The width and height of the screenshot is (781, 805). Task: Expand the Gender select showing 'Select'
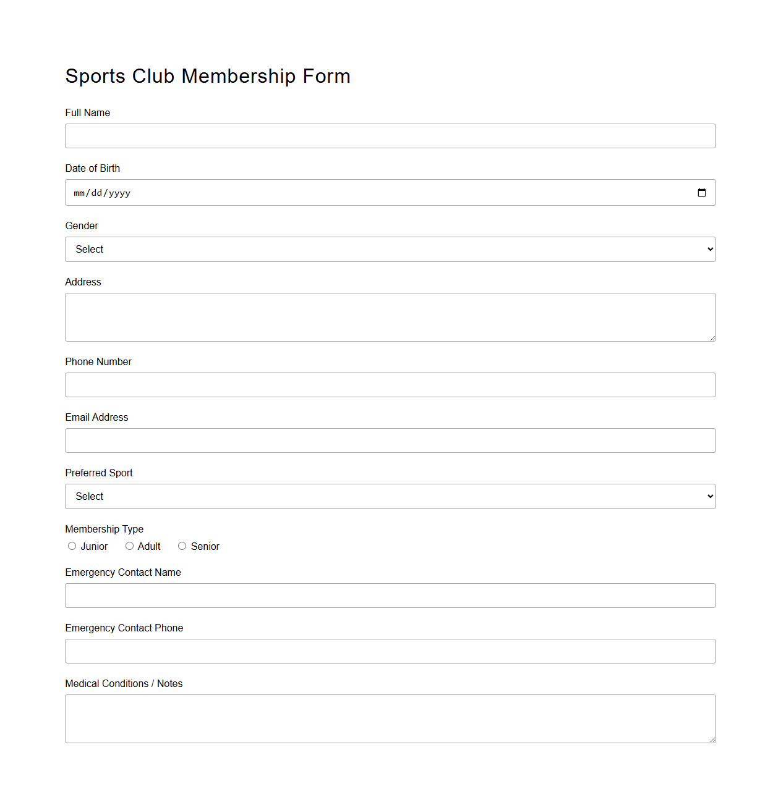click(x=390, y=249)
